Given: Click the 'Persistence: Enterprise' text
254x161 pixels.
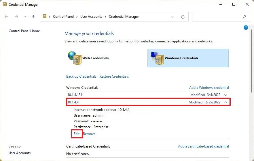Looking at the screenshot, I should (91, 127).
